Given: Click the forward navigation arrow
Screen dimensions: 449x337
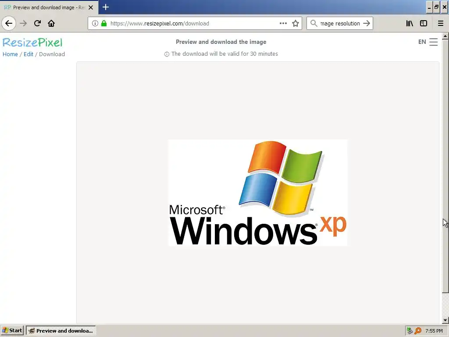Looking at the screenshot, I should pos(23,23).
